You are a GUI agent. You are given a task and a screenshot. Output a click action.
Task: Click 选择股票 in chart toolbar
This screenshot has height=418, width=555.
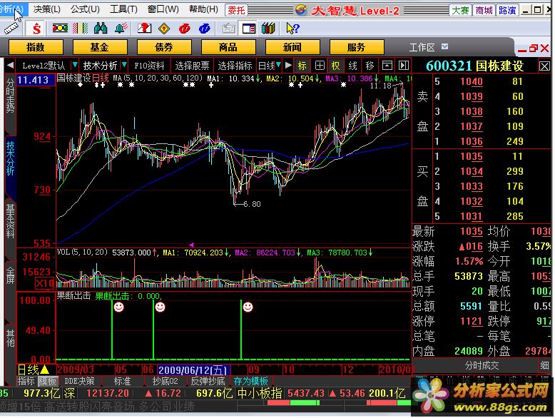(192, 66)
